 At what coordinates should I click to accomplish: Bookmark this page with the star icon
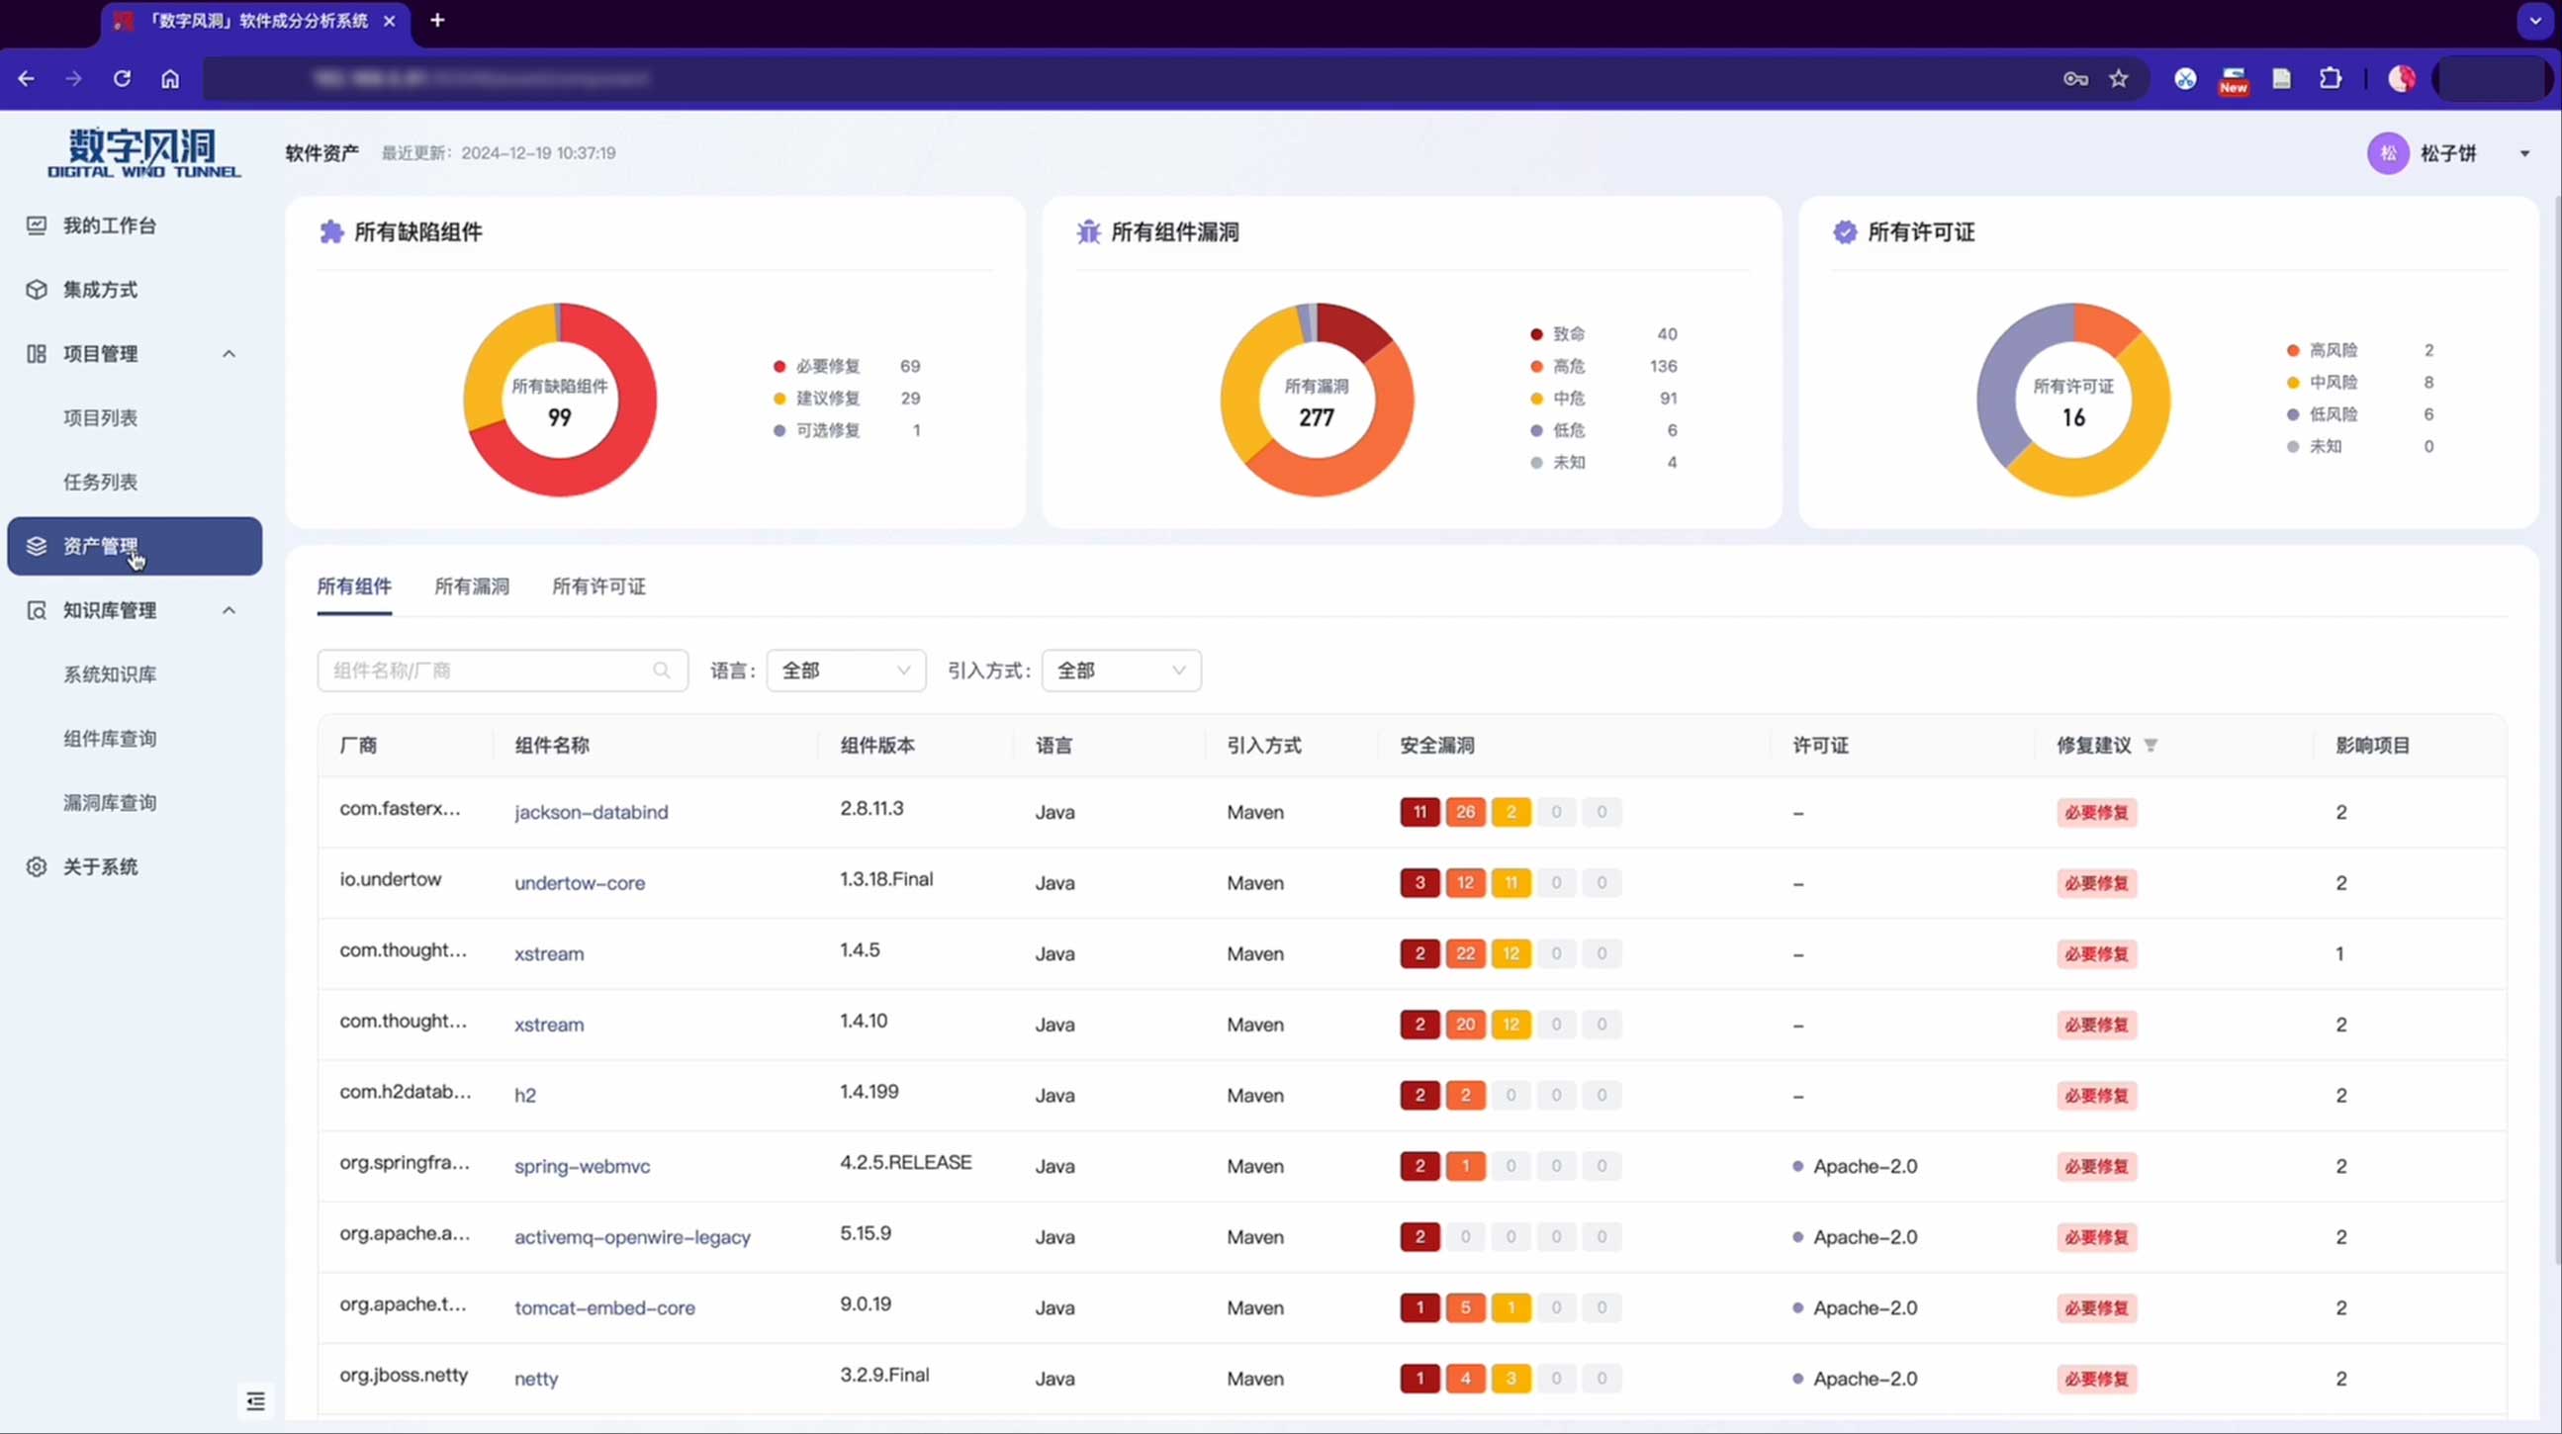click(2119, 78)
